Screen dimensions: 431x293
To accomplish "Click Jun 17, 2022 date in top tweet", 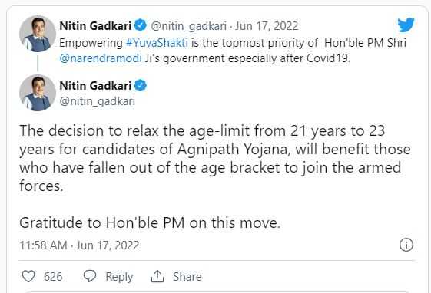I will (x=267, y=26).
